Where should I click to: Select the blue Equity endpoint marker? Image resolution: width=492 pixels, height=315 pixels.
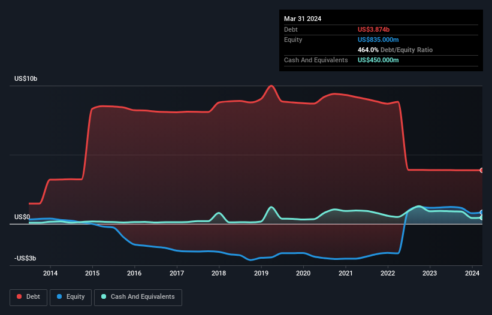(x=482, y=213)
